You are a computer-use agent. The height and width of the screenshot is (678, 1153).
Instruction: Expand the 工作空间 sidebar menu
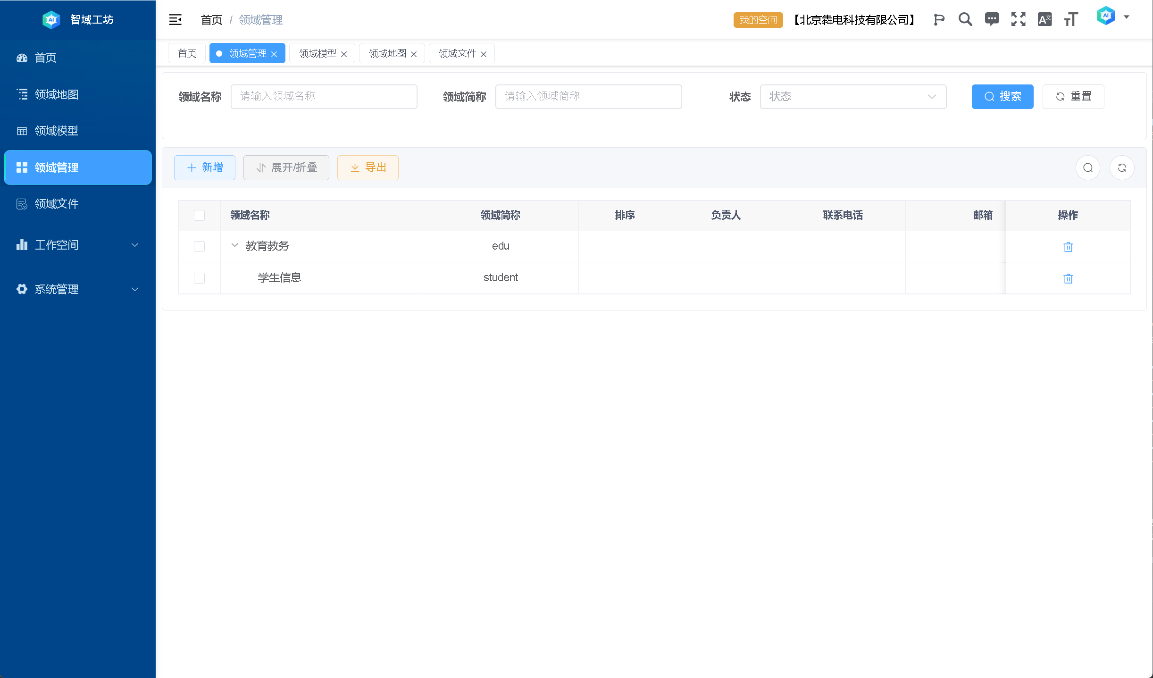(x=78, y=245)
